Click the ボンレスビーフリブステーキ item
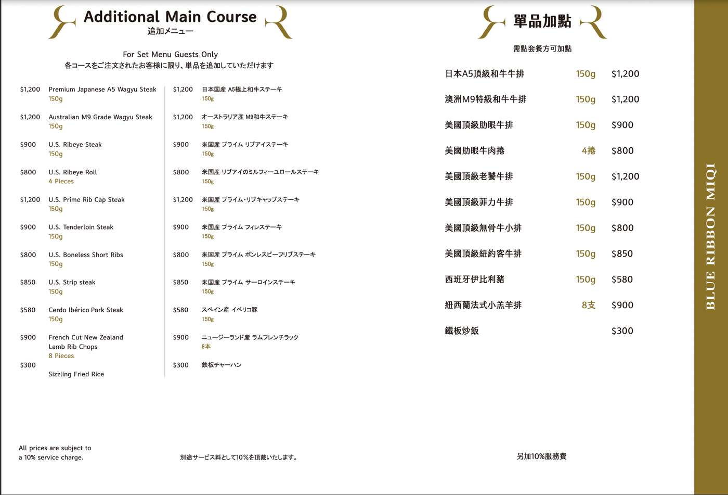The image size is (728, 495). [258, 255]
